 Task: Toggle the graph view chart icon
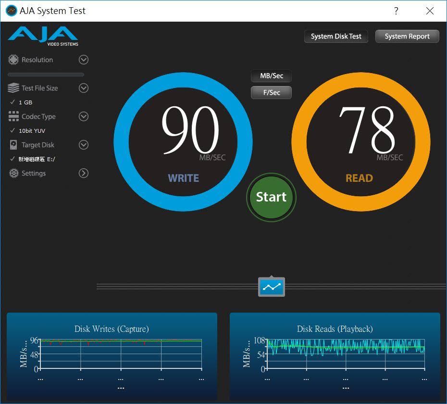(272, 287)
